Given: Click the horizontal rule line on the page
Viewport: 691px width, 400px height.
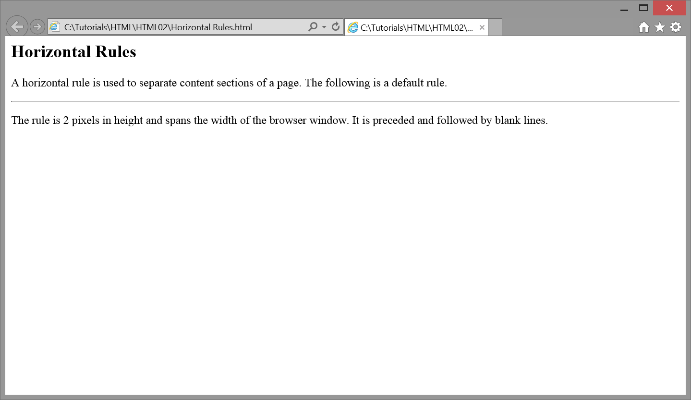Looking at the screenshot, I should coord(345,101).
